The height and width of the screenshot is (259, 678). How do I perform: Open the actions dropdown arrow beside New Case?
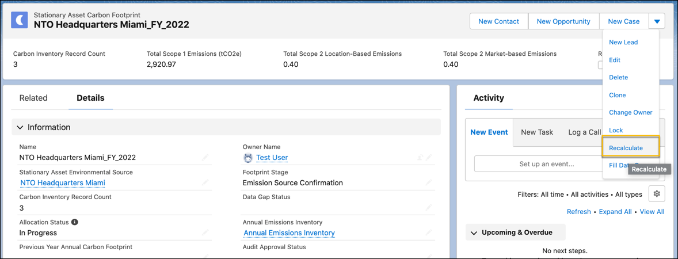tap(657, 21)
